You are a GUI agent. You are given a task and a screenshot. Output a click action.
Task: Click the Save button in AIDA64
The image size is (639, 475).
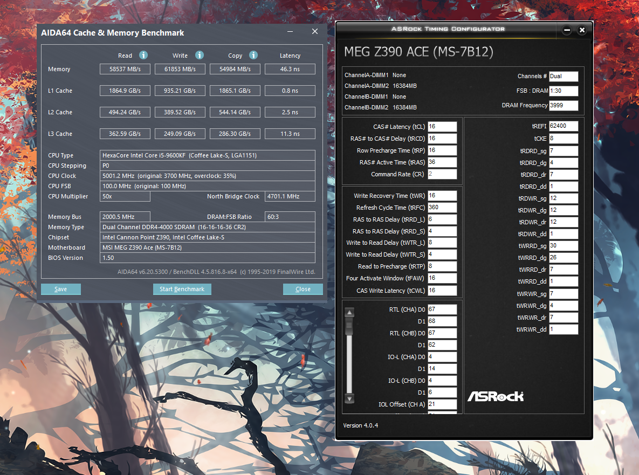click(x=61, y=289)
